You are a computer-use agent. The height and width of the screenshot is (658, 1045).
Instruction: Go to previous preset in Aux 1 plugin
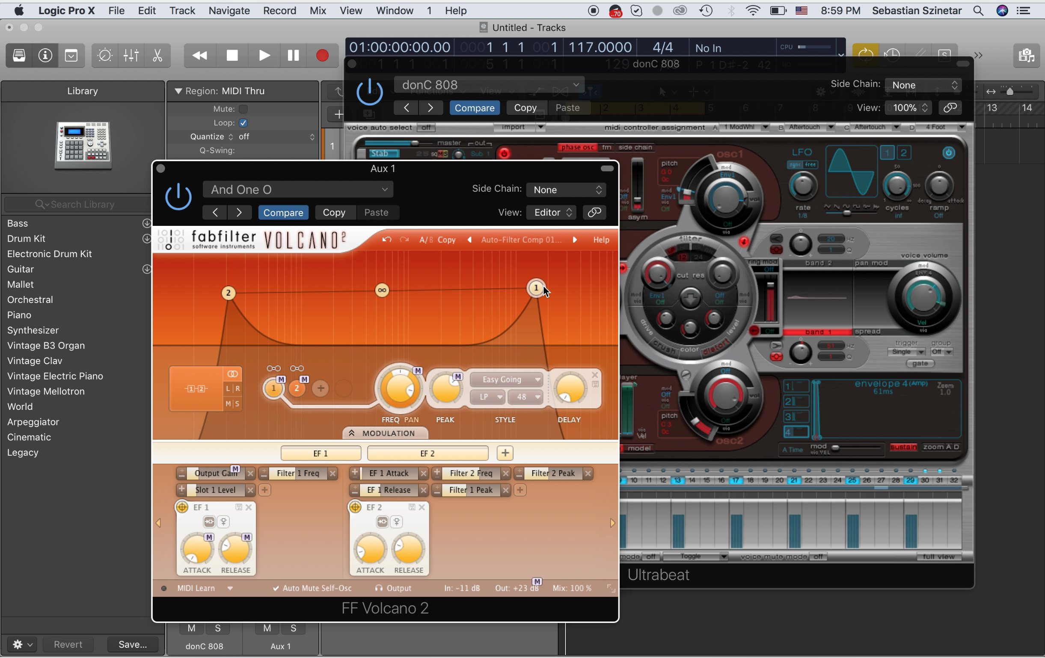215,213
